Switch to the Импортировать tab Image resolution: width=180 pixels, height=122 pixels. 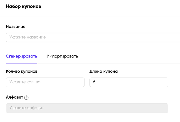[62, 56]
